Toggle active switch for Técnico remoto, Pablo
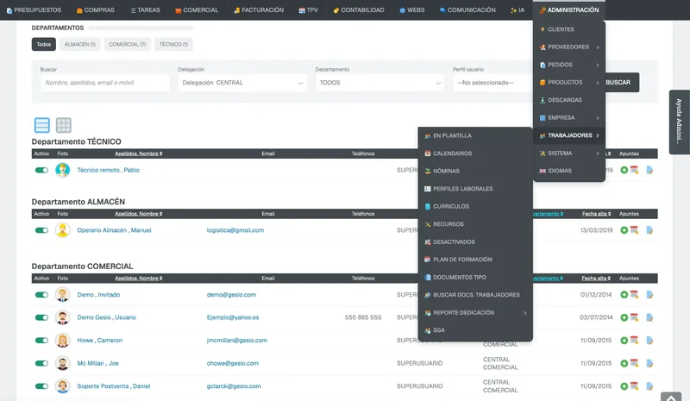The height and width of the screenshot is (401, 690). click(41, 170)
